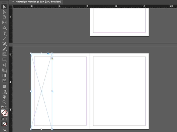Activate the Gap tool
The height and width of the screenshot is (132, 177).
coord(4,22)
